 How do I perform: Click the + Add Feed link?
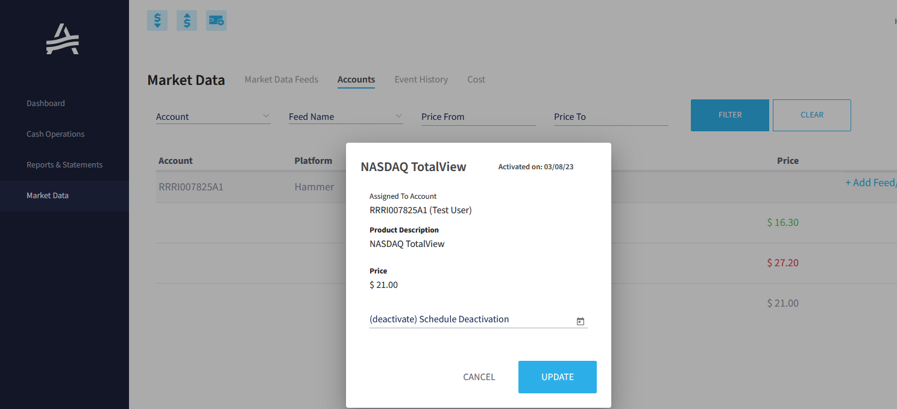tap(871, 183)
